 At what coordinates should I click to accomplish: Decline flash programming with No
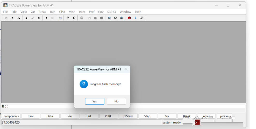click(116, 101)
